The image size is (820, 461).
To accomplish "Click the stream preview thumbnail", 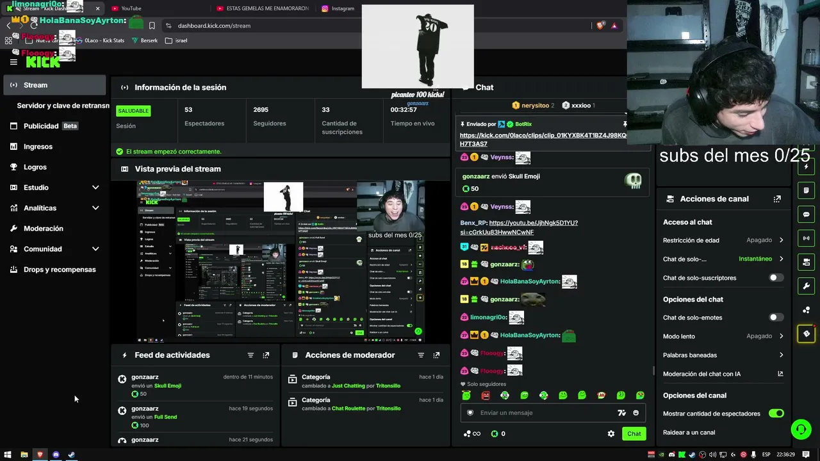I will pos(281,261).
